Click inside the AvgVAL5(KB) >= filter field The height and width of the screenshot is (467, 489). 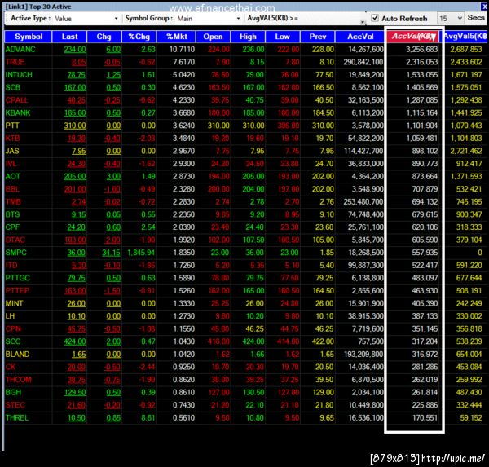(x=330, y=19)
